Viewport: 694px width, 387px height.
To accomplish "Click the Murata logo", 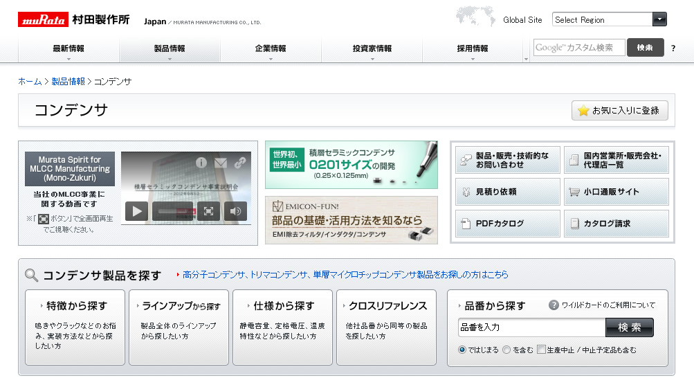I will tap(43, 19).
